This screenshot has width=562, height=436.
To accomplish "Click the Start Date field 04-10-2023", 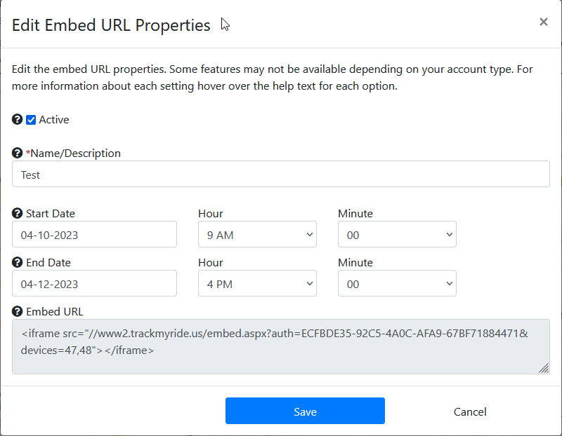I will (x=94, y=234).
